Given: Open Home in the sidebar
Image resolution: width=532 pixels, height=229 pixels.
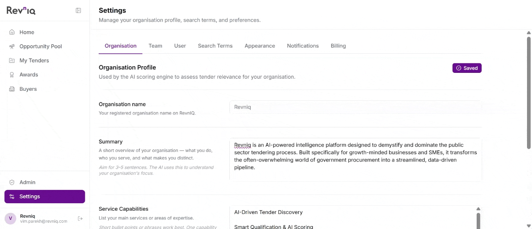Looking at the screenshot, I should 45,32.
